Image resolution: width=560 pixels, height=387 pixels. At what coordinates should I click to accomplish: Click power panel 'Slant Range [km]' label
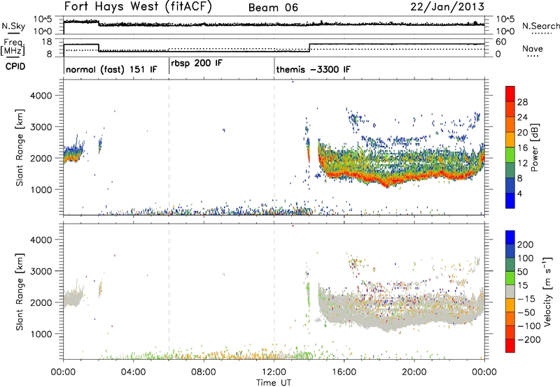coord(20,147)
